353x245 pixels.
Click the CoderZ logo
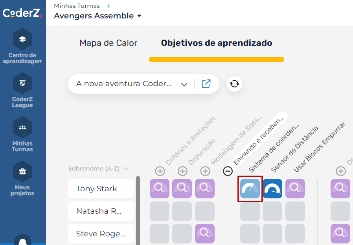[22, 13]
